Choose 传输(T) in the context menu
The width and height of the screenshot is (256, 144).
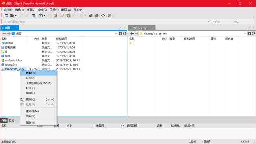coord(38,73)
